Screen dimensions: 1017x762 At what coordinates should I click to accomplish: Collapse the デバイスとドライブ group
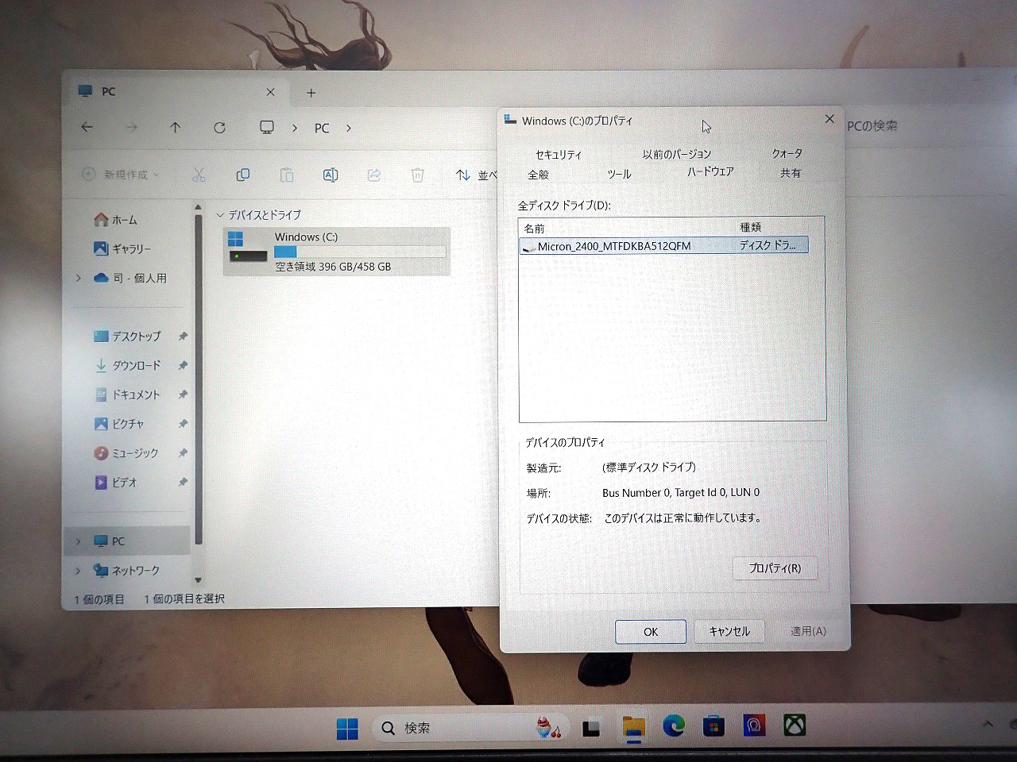[x=220, y=215]
